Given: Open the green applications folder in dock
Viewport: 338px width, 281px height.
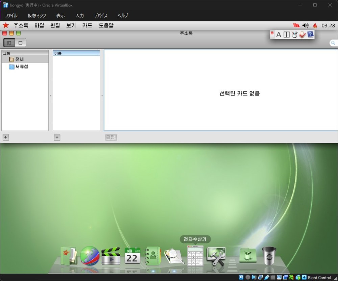Looking at the screenshot, I should 248,256.
